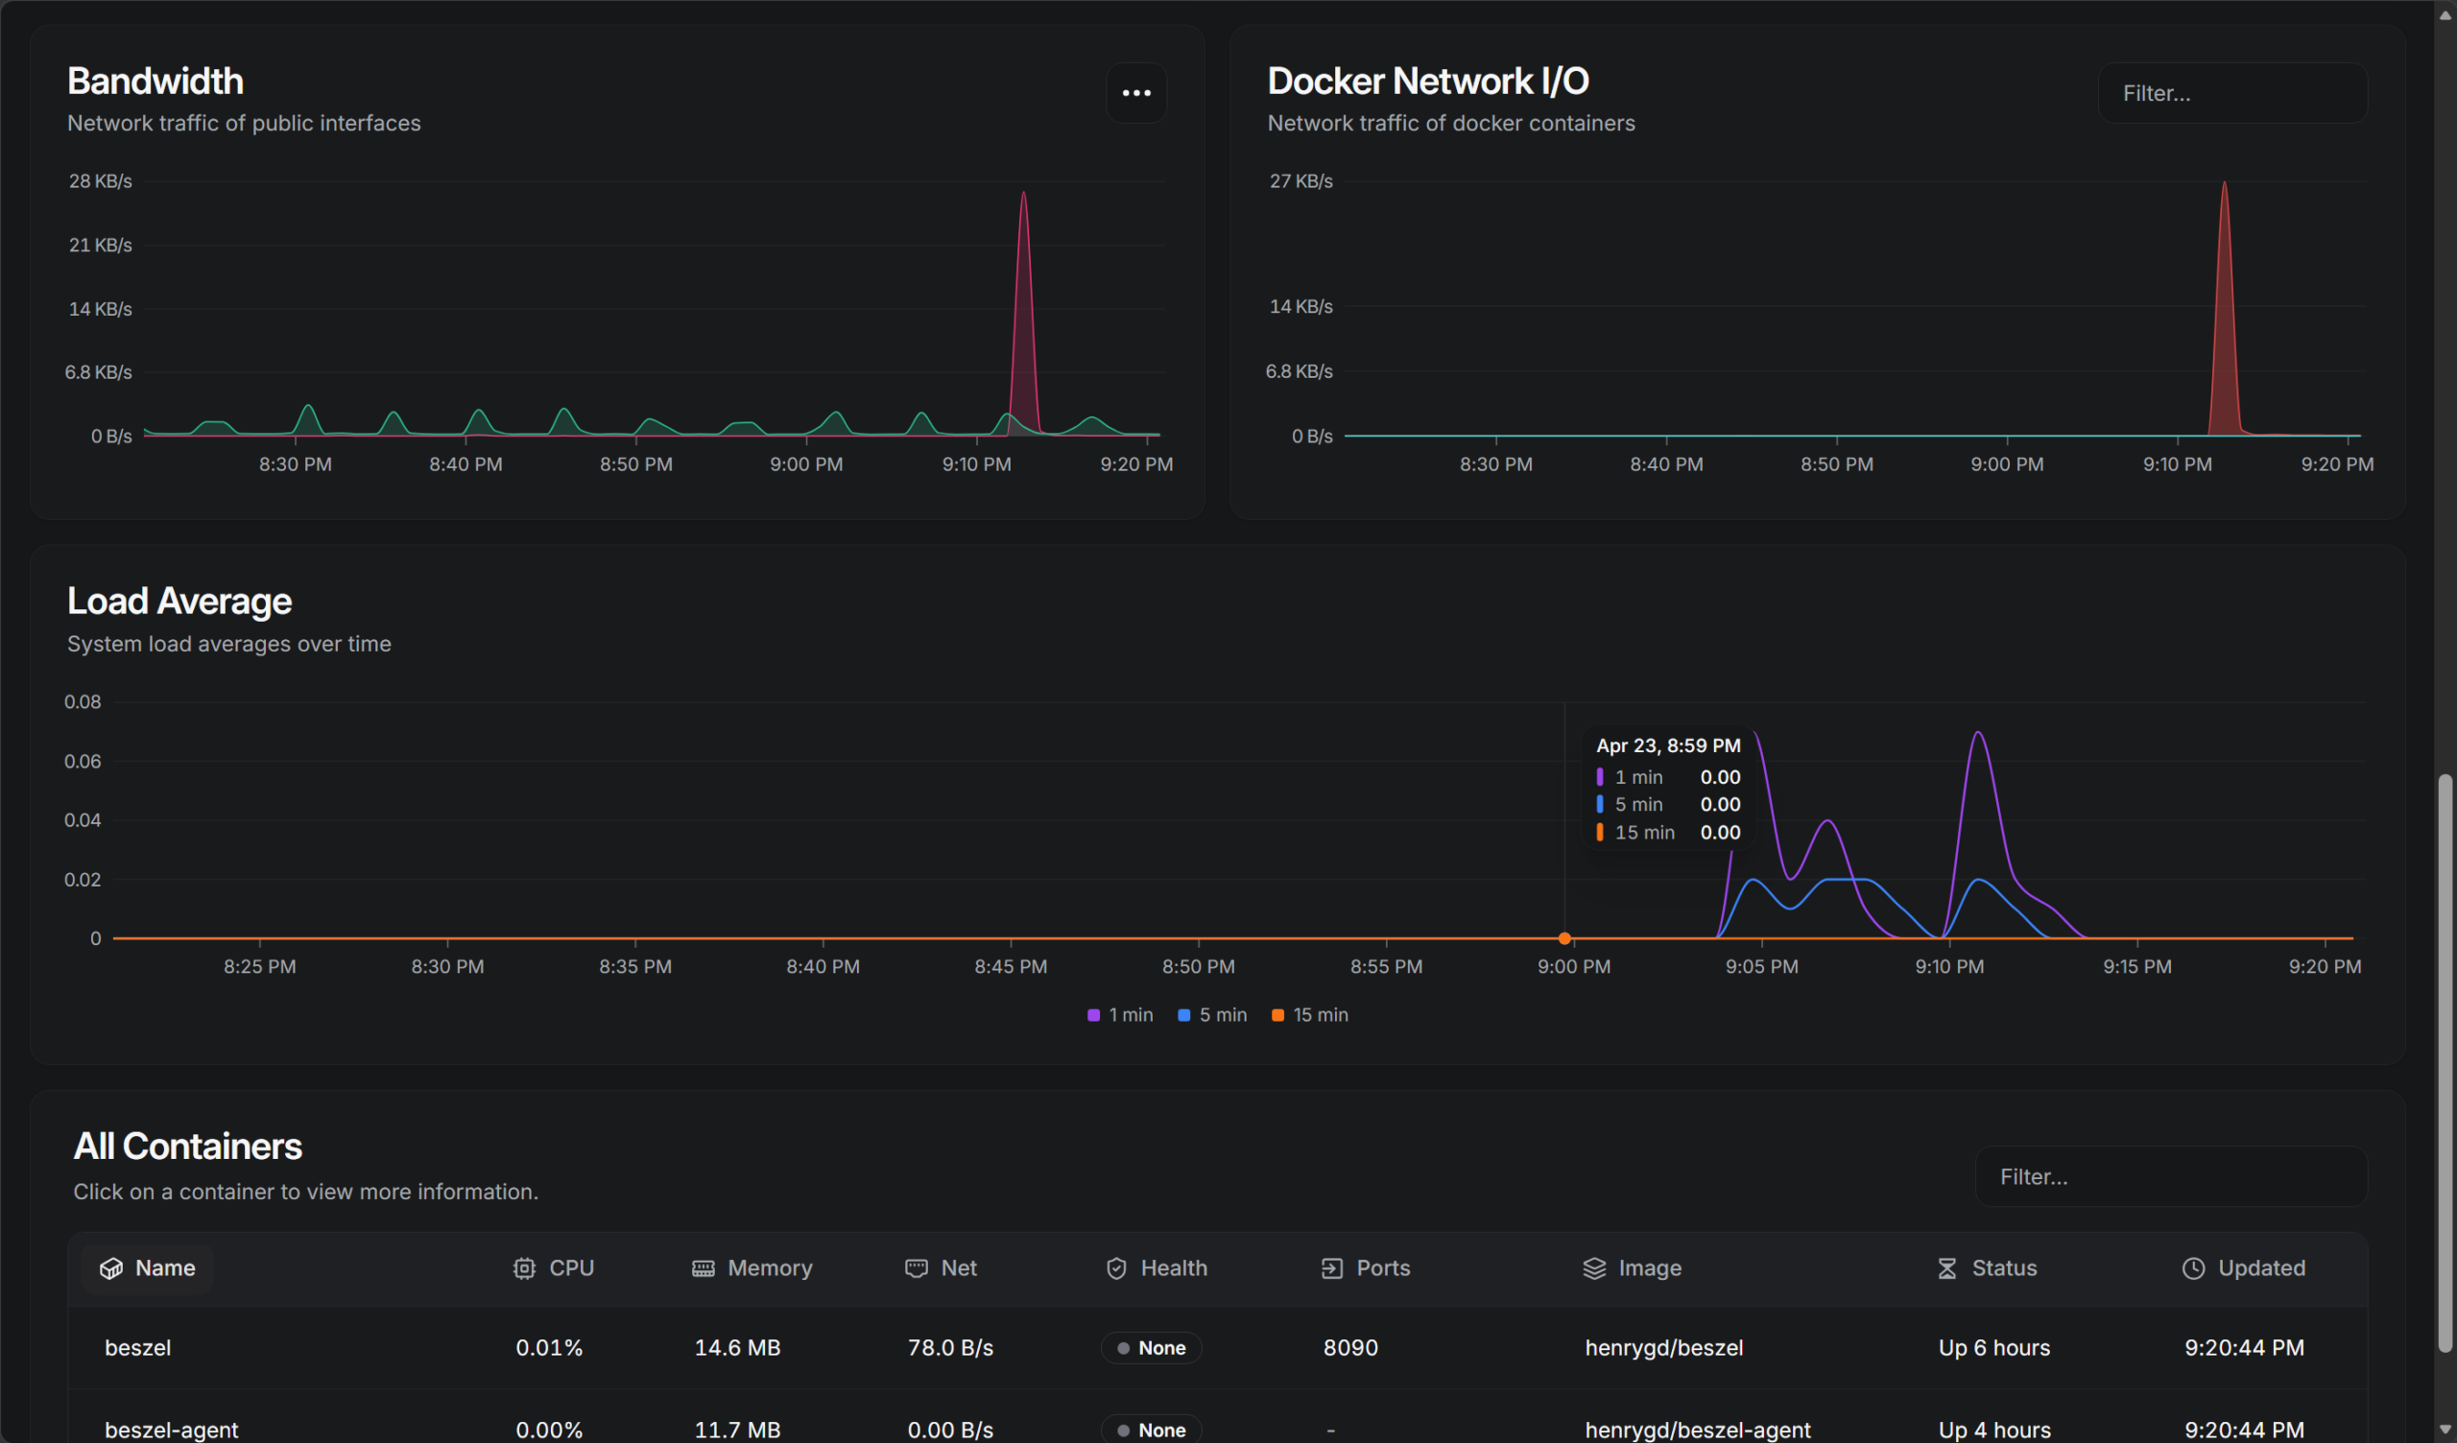Click the Image layers icon

pyautogui.click(x=1594, y=1267)
